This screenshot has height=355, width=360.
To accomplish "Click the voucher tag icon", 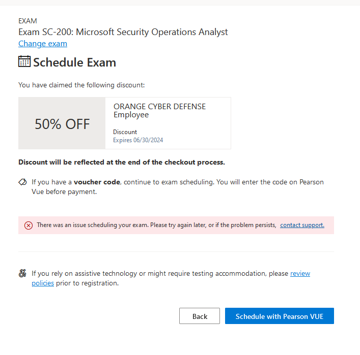I will (x=22, y=182).
